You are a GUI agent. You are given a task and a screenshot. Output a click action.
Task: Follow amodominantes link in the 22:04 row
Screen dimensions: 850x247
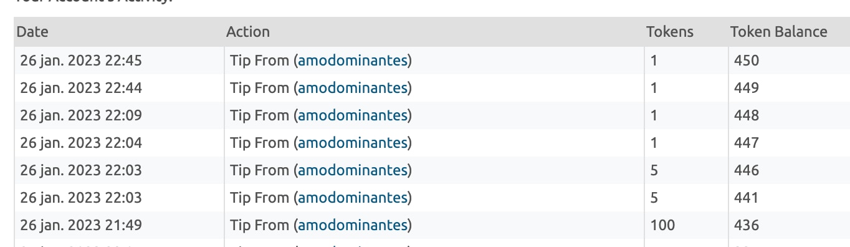click(x=353, y=143)
